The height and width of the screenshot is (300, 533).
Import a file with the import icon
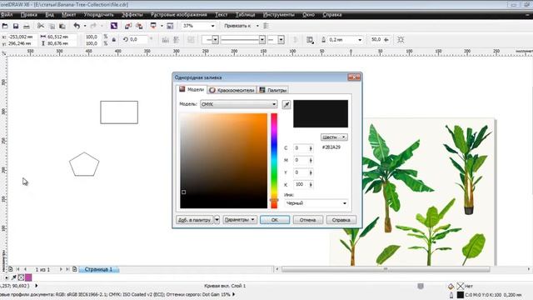128,26
